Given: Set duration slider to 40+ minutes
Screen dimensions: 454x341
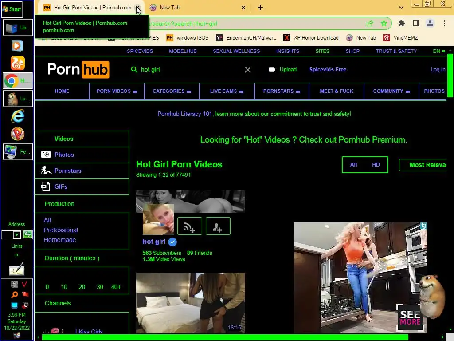Looking at the screenshot, I should [116, 287].
